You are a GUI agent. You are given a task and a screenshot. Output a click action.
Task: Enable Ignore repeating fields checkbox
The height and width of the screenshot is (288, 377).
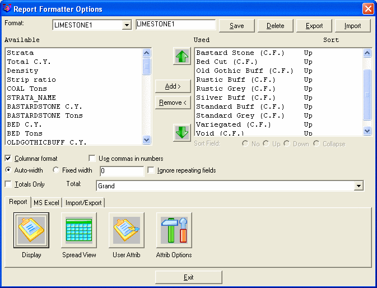point(151,170)
